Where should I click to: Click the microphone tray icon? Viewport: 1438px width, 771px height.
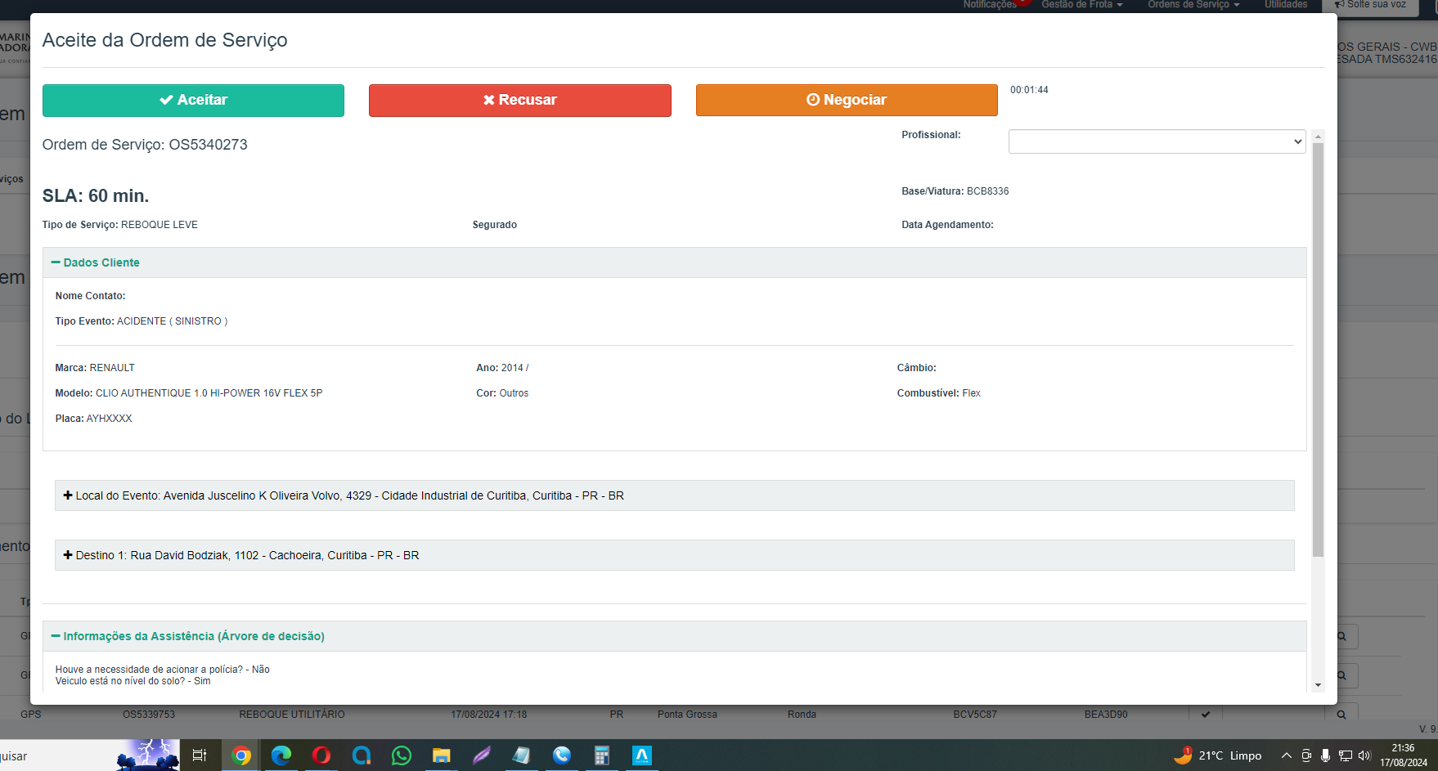pos(1325,755)
